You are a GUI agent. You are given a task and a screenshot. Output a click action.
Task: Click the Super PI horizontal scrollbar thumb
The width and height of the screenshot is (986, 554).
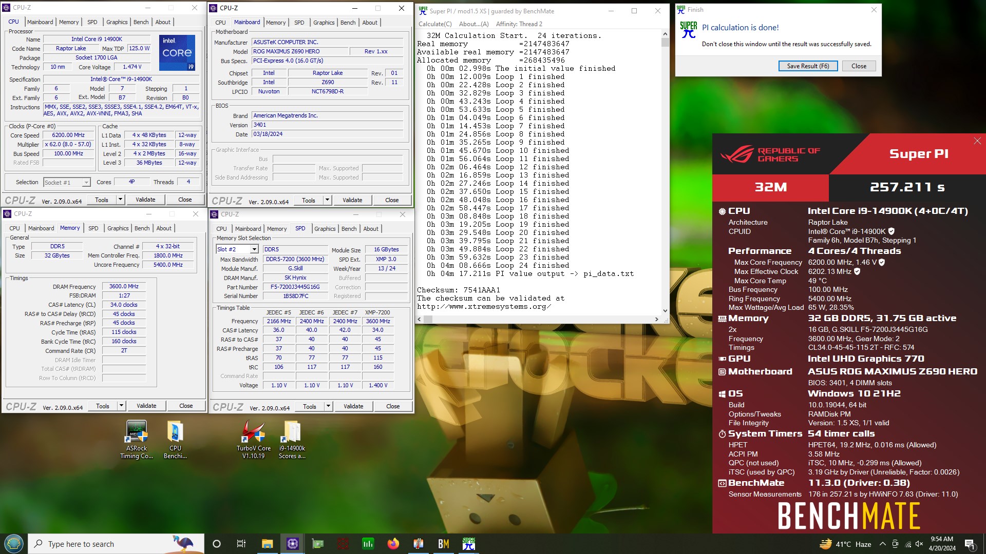coord(428,319)
